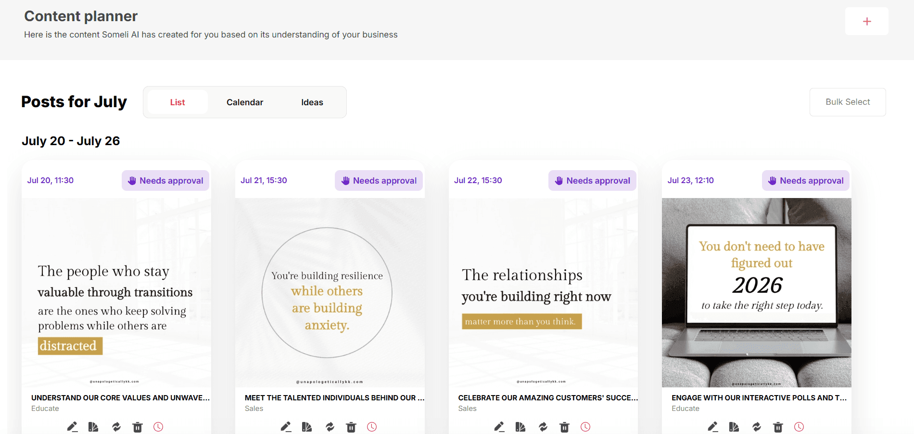The image size is (914, 434).
Task: Open design swatches for Jul 22 post
Action: coord(520,426)
